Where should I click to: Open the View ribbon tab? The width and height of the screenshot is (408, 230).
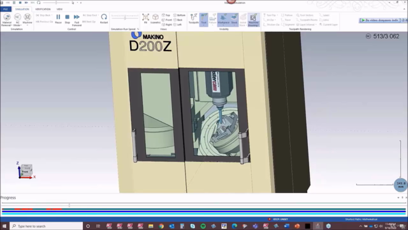pos(59,9)
